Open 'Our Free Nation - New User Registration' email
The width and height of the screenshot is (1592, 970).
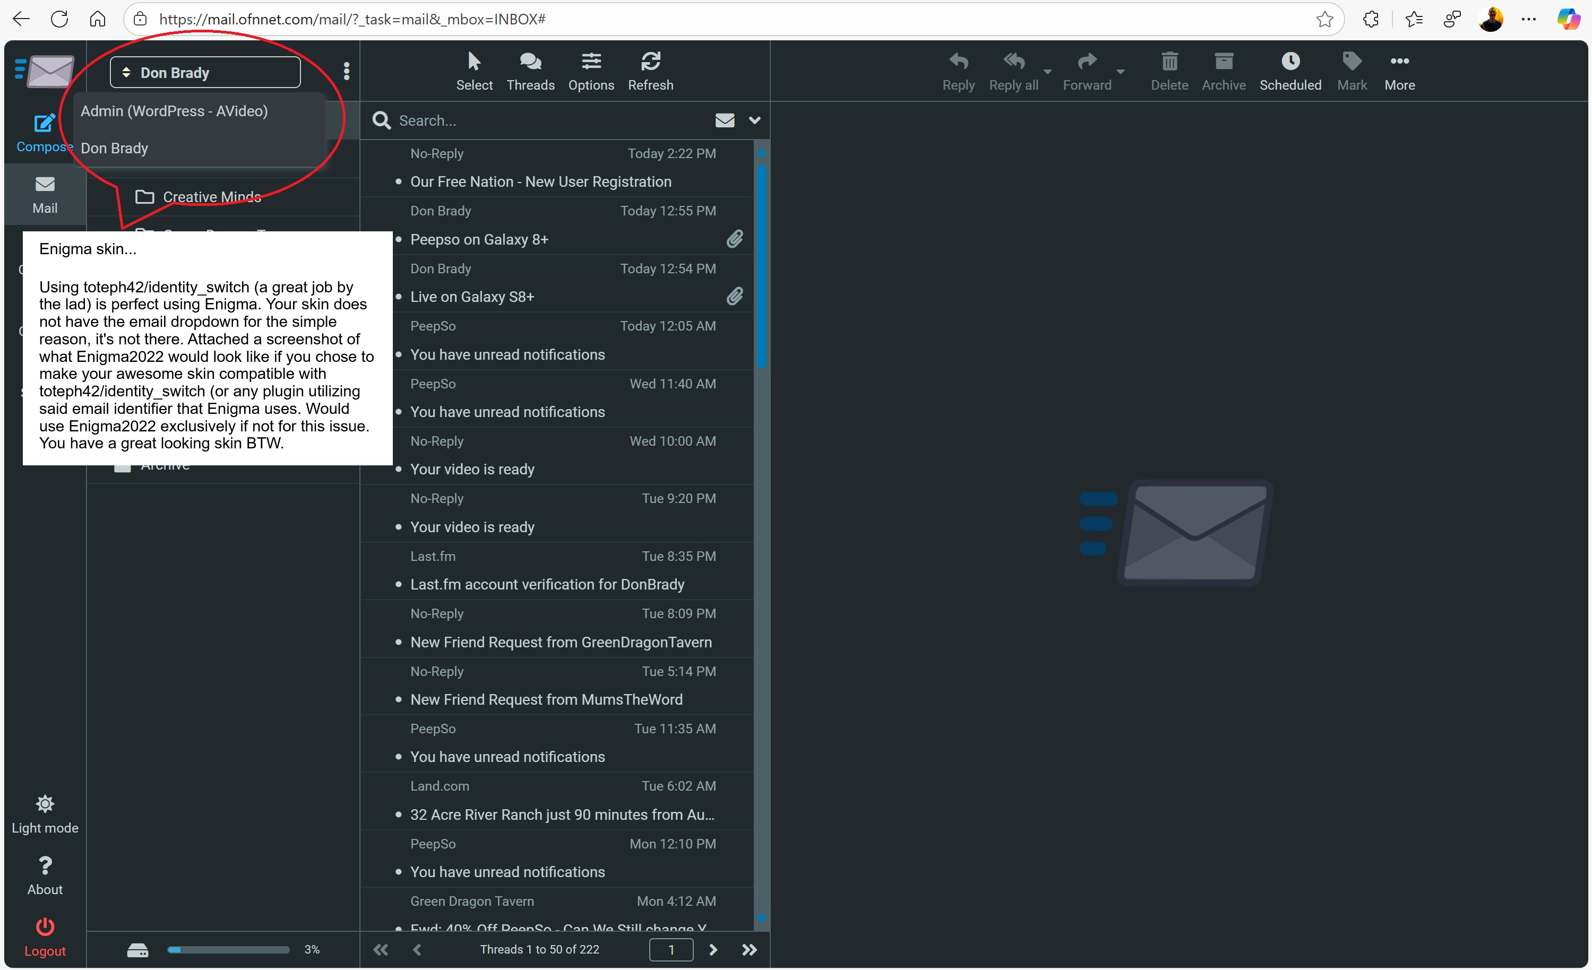click(x=557, y=169)
